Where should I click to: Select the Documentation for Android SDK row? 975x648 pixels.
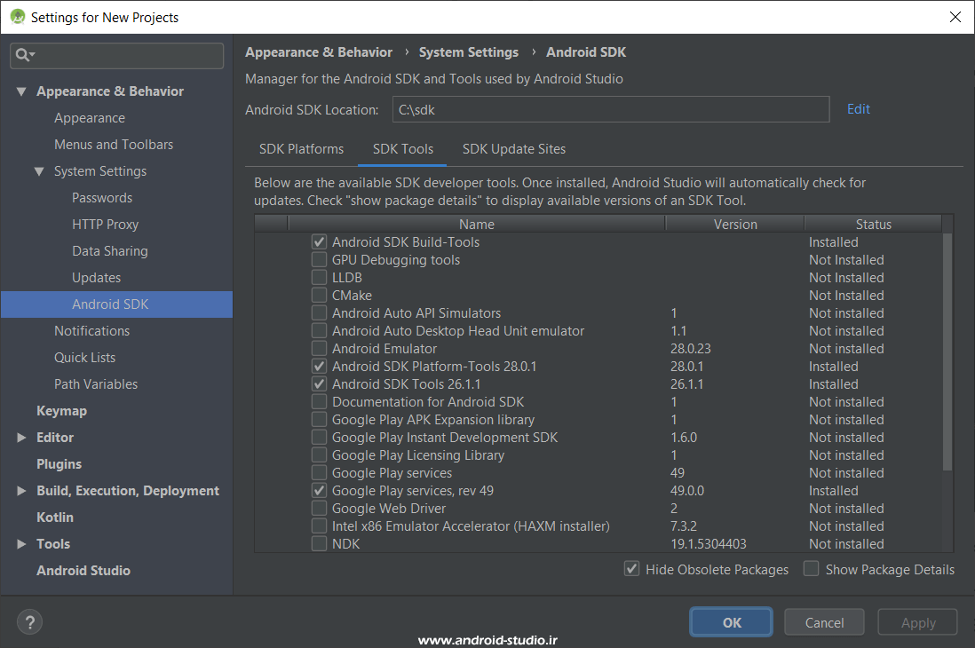(x=598, y=402)
